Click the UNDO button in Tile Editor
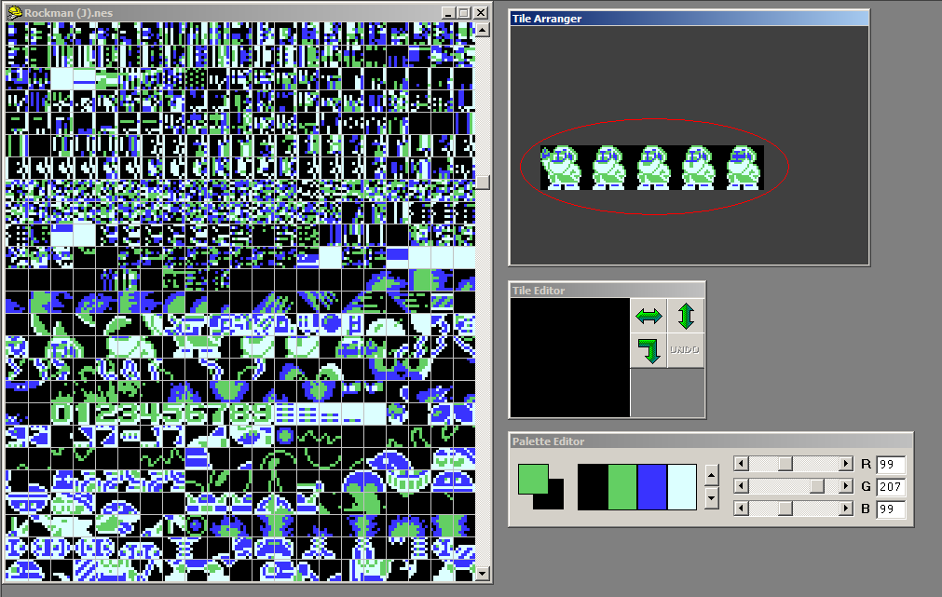 tap(685, 351)
